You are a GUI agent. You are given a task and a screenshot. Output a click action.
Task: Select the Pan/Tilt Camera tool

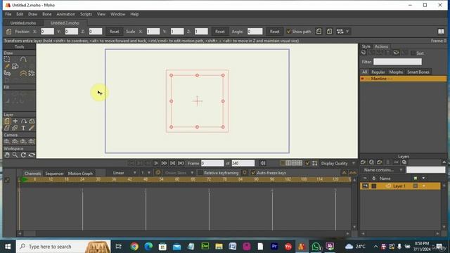point(32,141)
